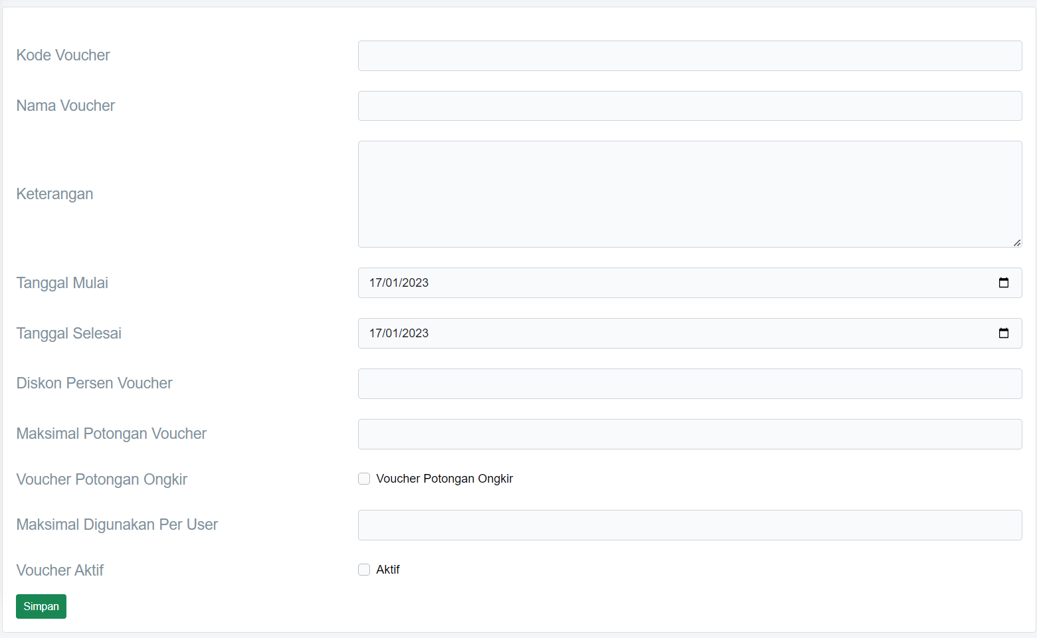
Task: Focus the Nama Voucher input field
Action: click(690, 106)
